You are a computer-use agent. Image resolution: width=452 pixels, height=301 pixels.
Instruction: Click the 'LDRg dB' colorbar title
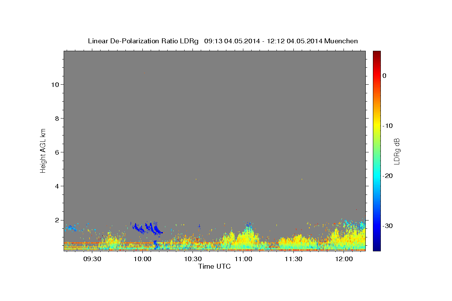pyautogui.click(x=397, y=151)
